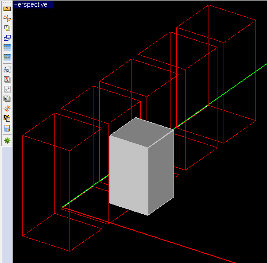Click the gray layered chart icon
267x263 pixels.
click(x=7, y=99)
